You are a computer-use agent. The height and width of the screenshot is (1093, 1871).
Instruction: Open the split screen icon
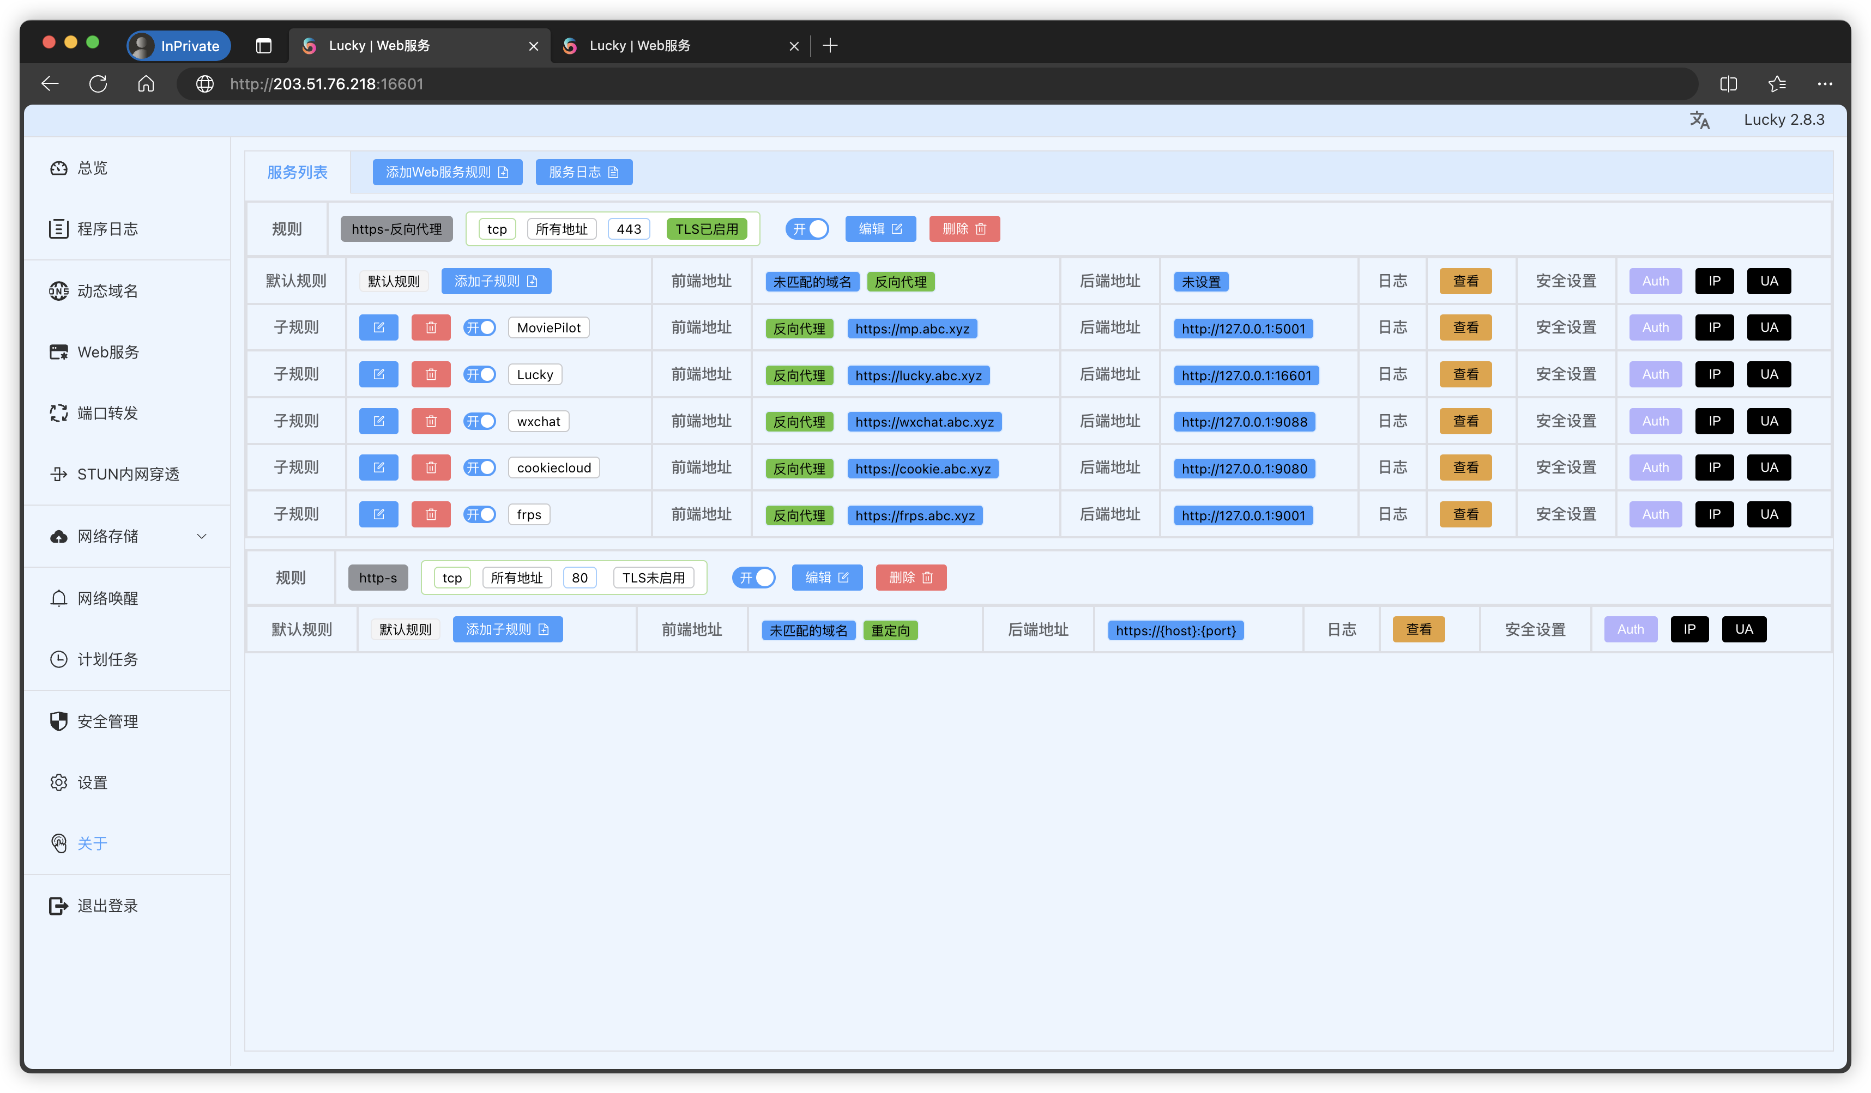click(1729, 84)
